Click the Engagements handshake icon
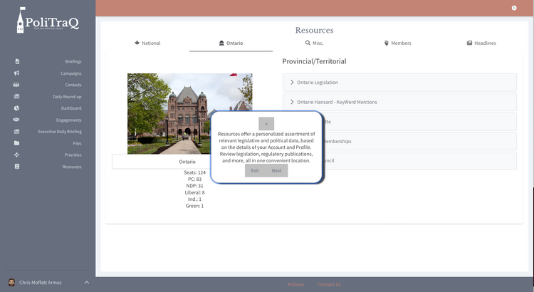Viewport: 534px width, 292px height. [17, 120]
